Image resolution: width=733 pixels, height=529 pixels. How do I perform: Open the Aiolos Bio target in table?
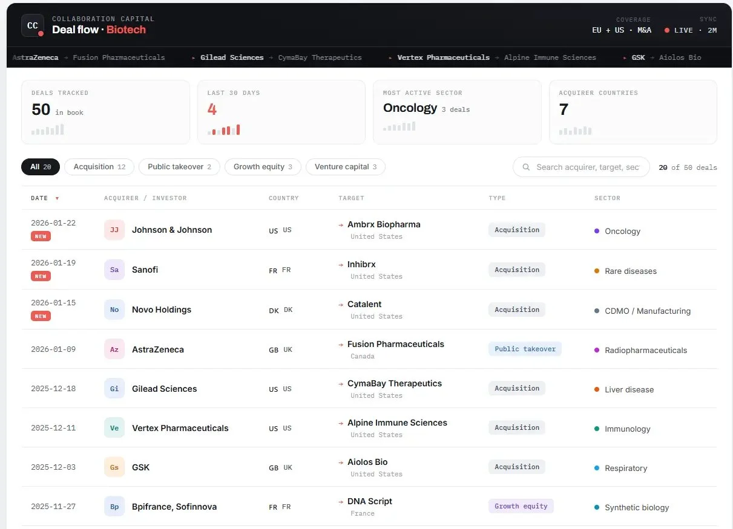coord(367,462)
